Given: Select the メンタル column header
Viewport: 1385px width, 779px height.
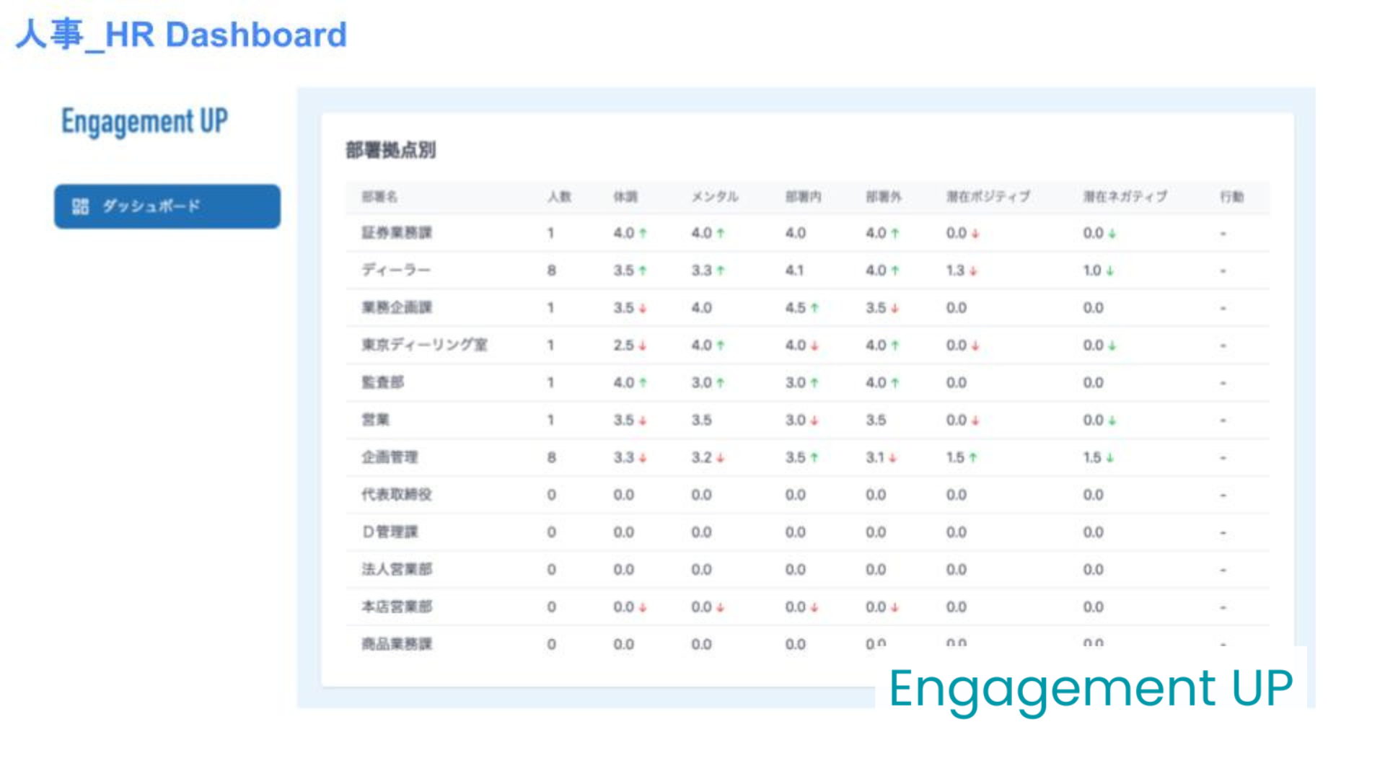Looking at the screenshot, I should point(714,197).
